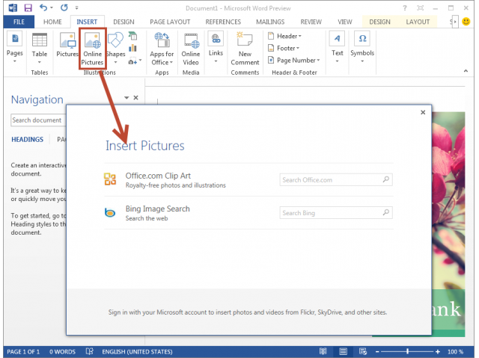Close the Insert Pictures dialog
The image size is (479, 358).
point(423,113)
